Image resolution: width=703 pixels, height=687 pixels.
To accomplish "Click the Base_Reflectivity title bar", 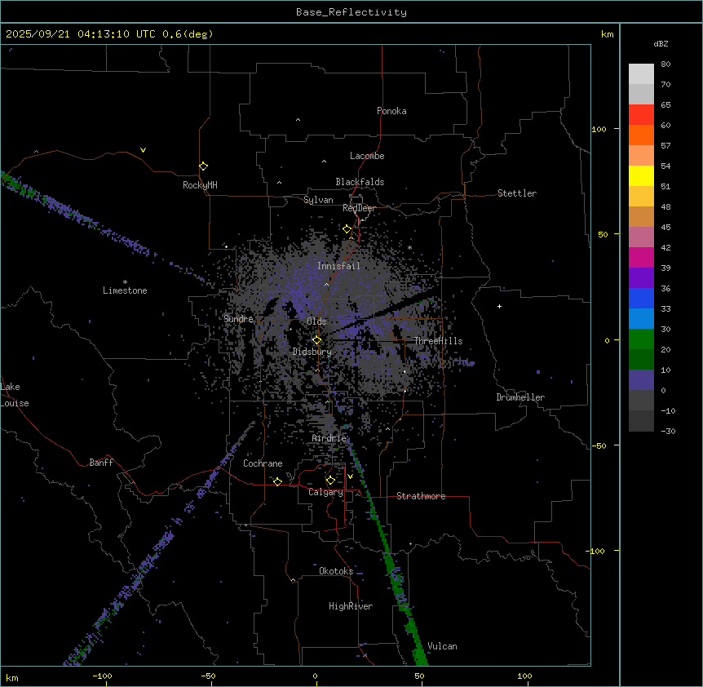I will [x=351, y=11].
